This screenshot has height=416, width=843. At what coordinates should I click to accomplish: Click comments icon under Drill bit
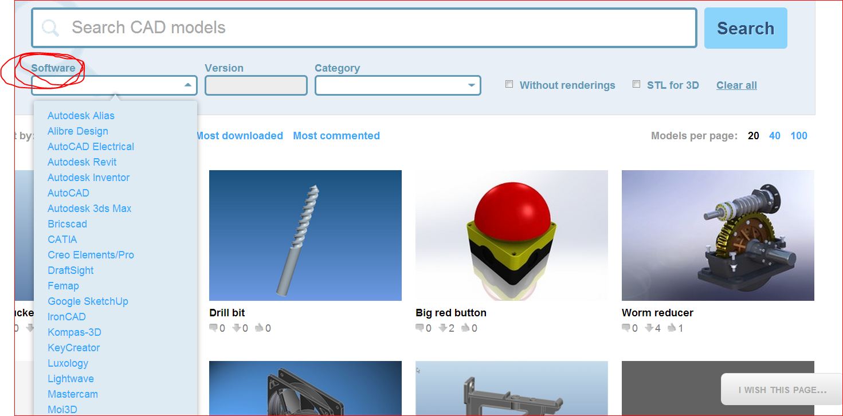coord(213,328)
